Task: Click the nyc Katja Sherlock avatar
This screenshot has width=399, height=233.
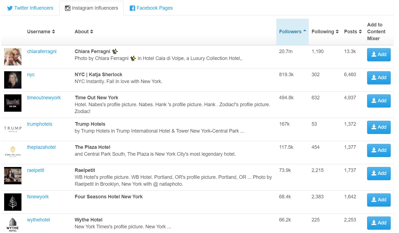Action: pos(13,80)
